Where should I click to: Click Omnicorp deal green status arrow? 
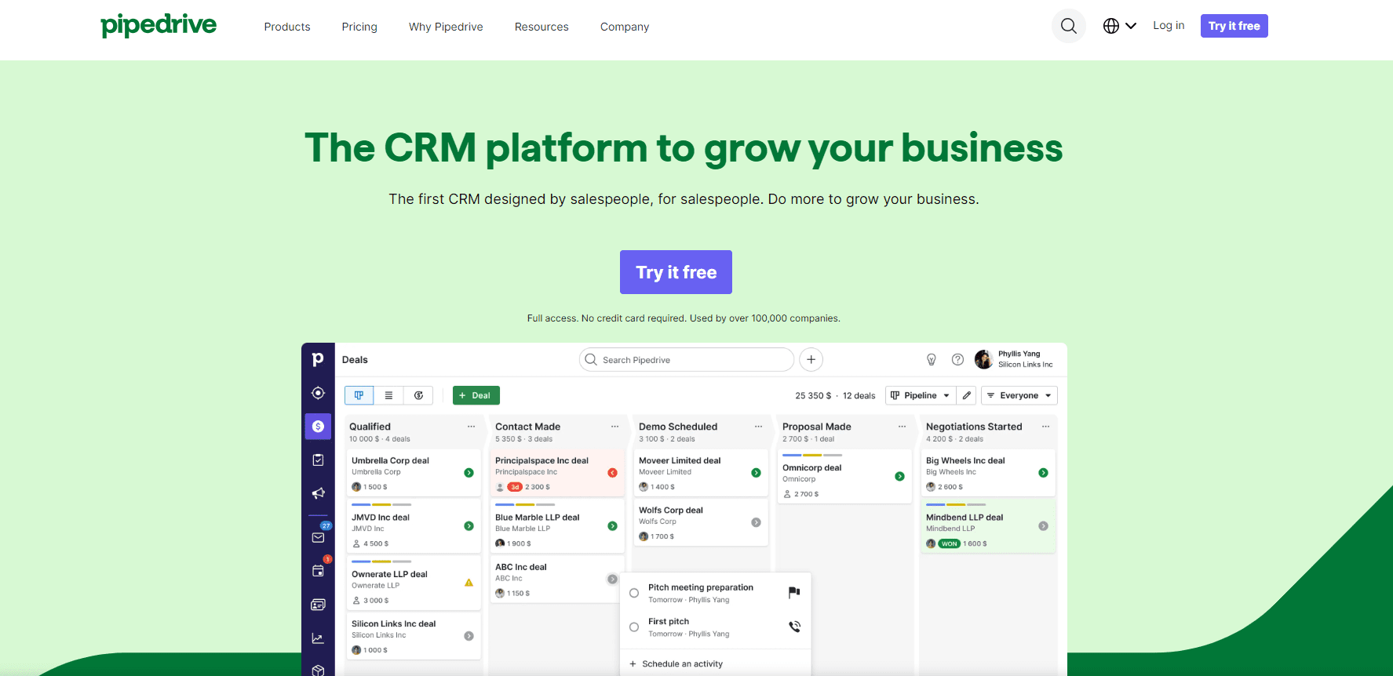pos(899,477)
